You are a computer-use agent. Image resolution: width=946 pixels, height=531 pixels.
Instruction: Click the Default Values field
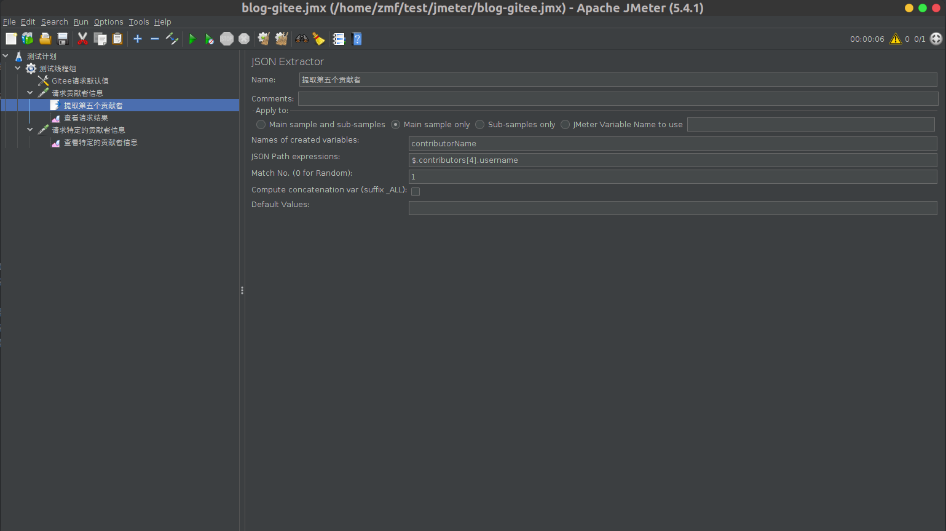[672, 208]
